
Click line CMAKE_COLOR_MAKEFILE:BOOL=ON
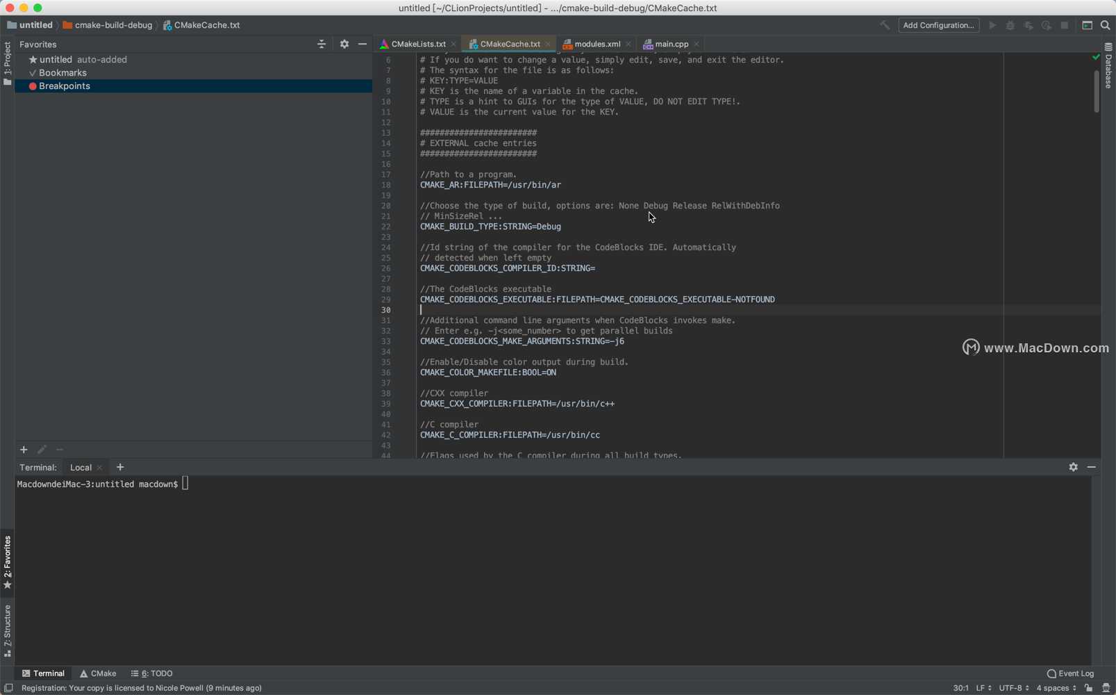pos(488,373)
